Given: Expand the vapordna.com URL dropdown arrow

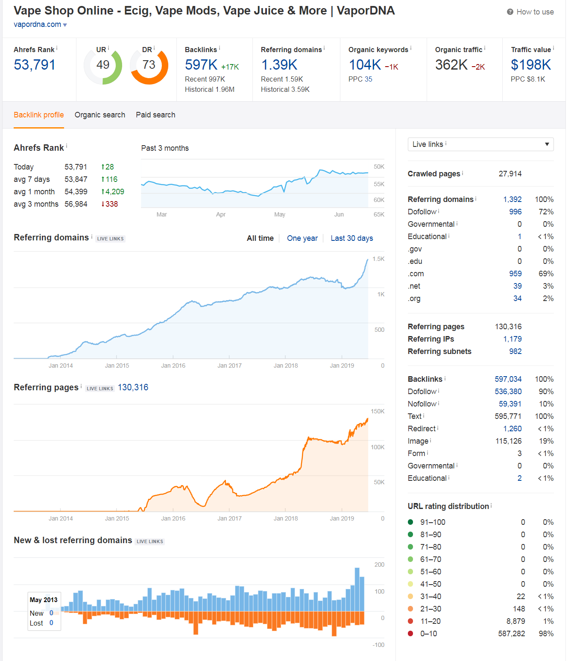Looking at the screenshot, I should click(65, 25).
